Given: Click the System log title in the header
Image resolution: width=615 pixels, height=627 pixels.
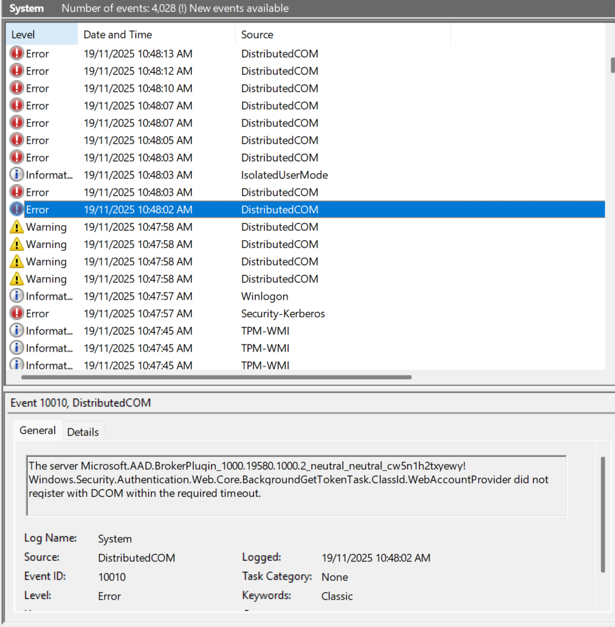Looking at the screenshot, I should (x=26, y=9).
